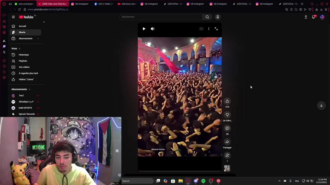Open TenZ channel subscription
The image size is (330, 185).
(x=25, y=96)
